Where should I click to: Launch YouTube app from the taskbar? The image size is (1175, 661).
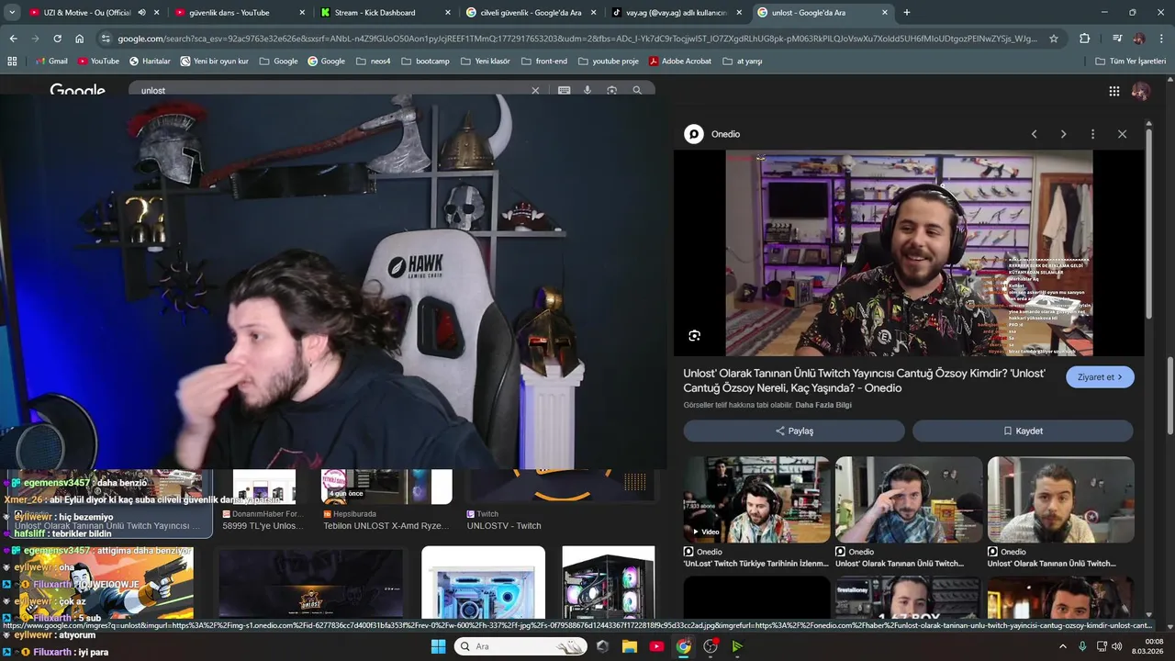click(x=656, y=646)
